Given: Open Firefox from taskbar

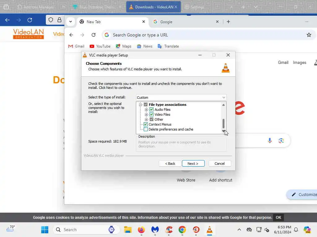Looking at the screenshot, I should point(141,230).
